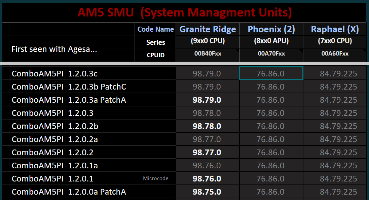This screenshot has width=369, height=200.
Task: Click the Raphael (X) column header
Action: tap(335, 29)
